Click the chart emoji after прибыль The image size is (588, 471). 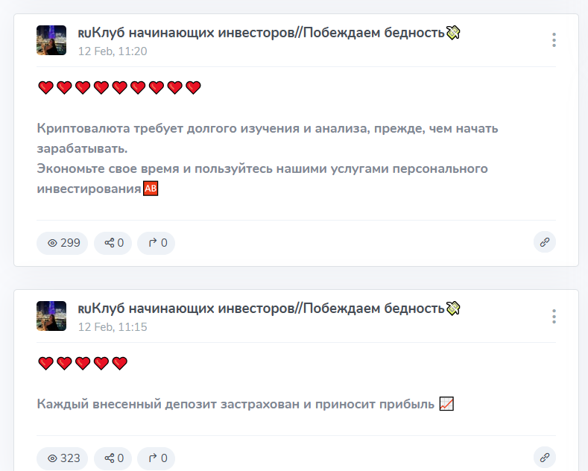click(447, 404)
